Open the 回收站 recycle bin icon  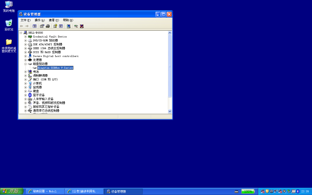[x=9, y=25]
